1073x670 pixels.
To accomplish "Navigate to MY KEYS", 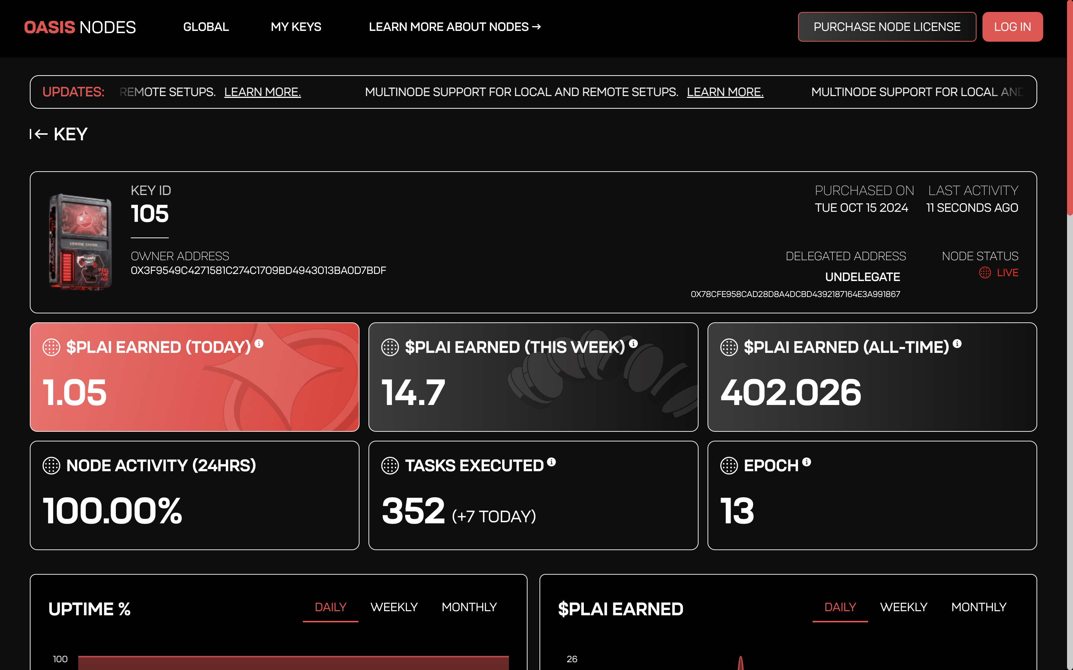I will pos(296,26).
